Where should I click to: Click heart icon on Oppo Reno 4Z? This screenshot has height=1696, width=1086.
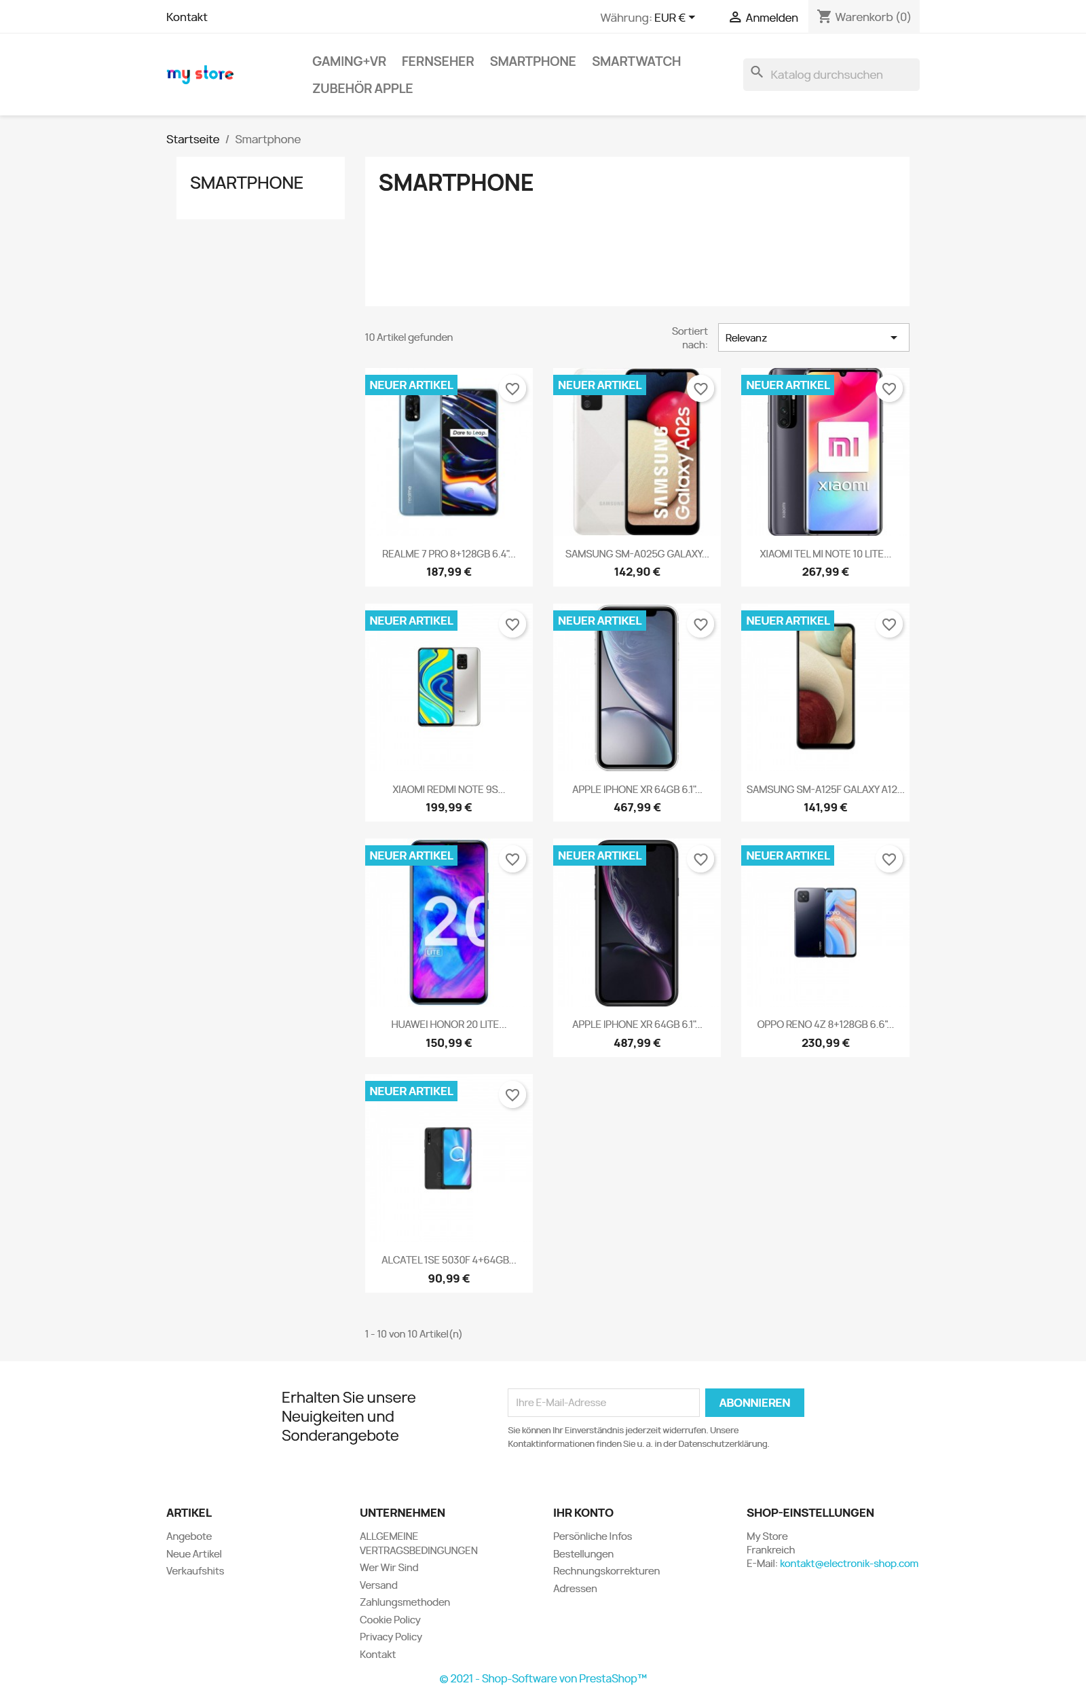[888, 859]
